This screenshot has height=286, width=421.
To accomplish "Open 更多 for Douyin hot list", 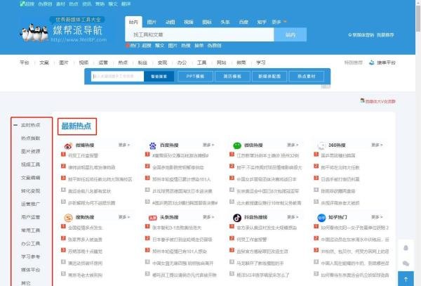I will click(293, 217).
